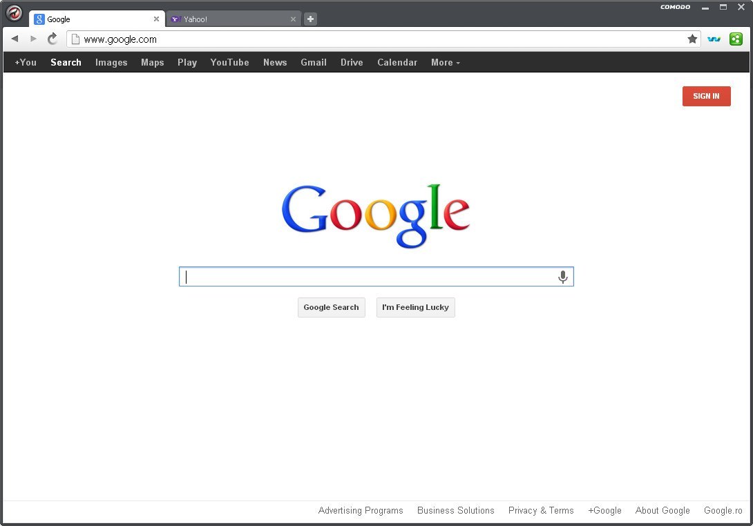Viewport: 753px width, 526px height.
Task: Click the green Share Page extension icon
Action: coord(736,39)
